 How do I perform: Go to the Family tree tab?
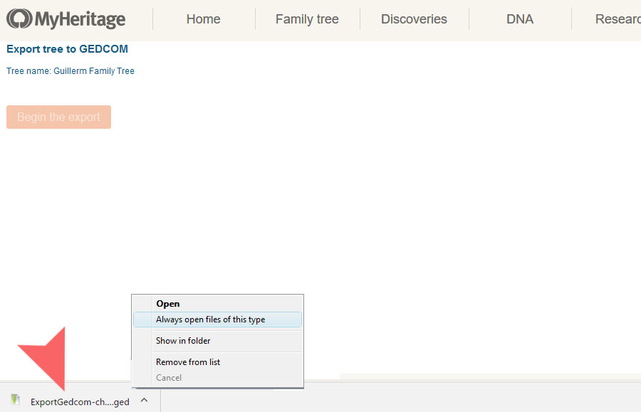tap(307, 19)
